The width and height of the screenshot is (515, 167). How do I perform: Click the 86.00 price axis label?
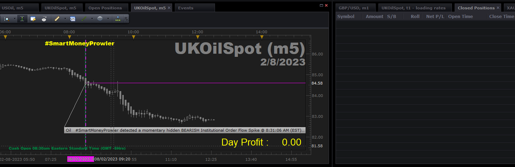point(318,54)
